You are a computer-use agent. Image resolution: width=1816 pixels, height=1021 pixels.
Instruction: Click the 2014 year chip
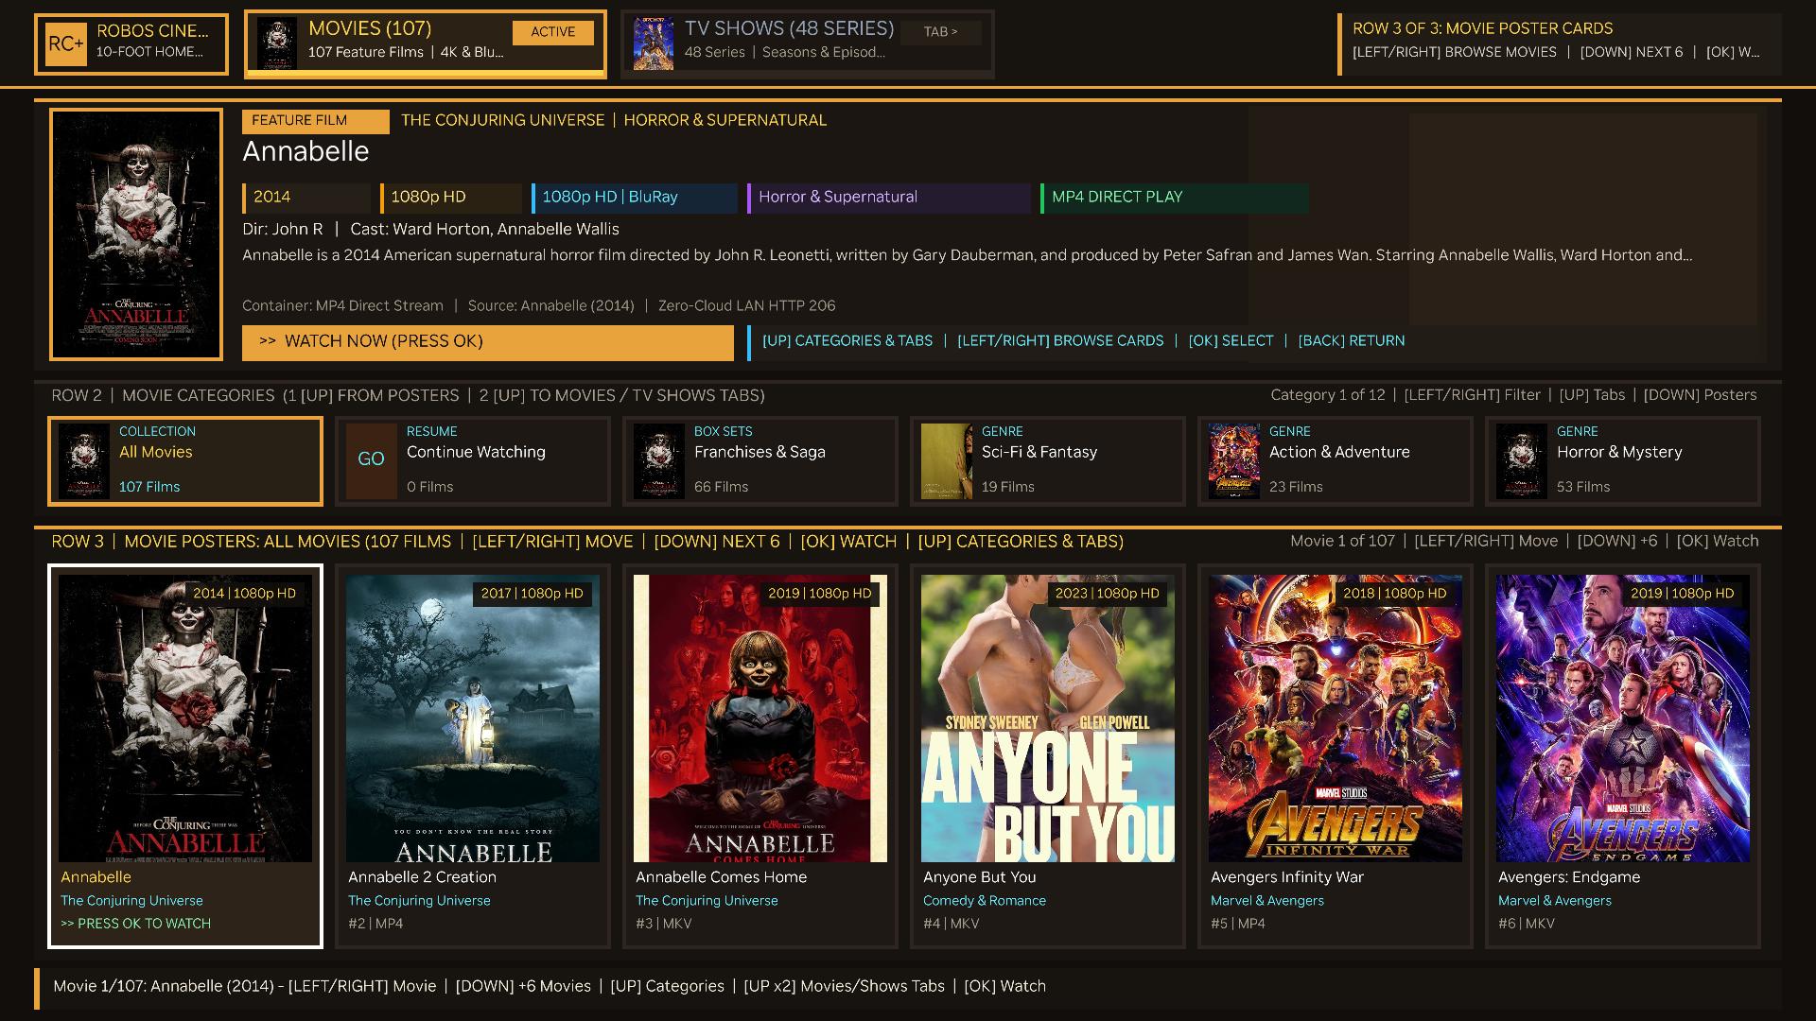(307, 198)
